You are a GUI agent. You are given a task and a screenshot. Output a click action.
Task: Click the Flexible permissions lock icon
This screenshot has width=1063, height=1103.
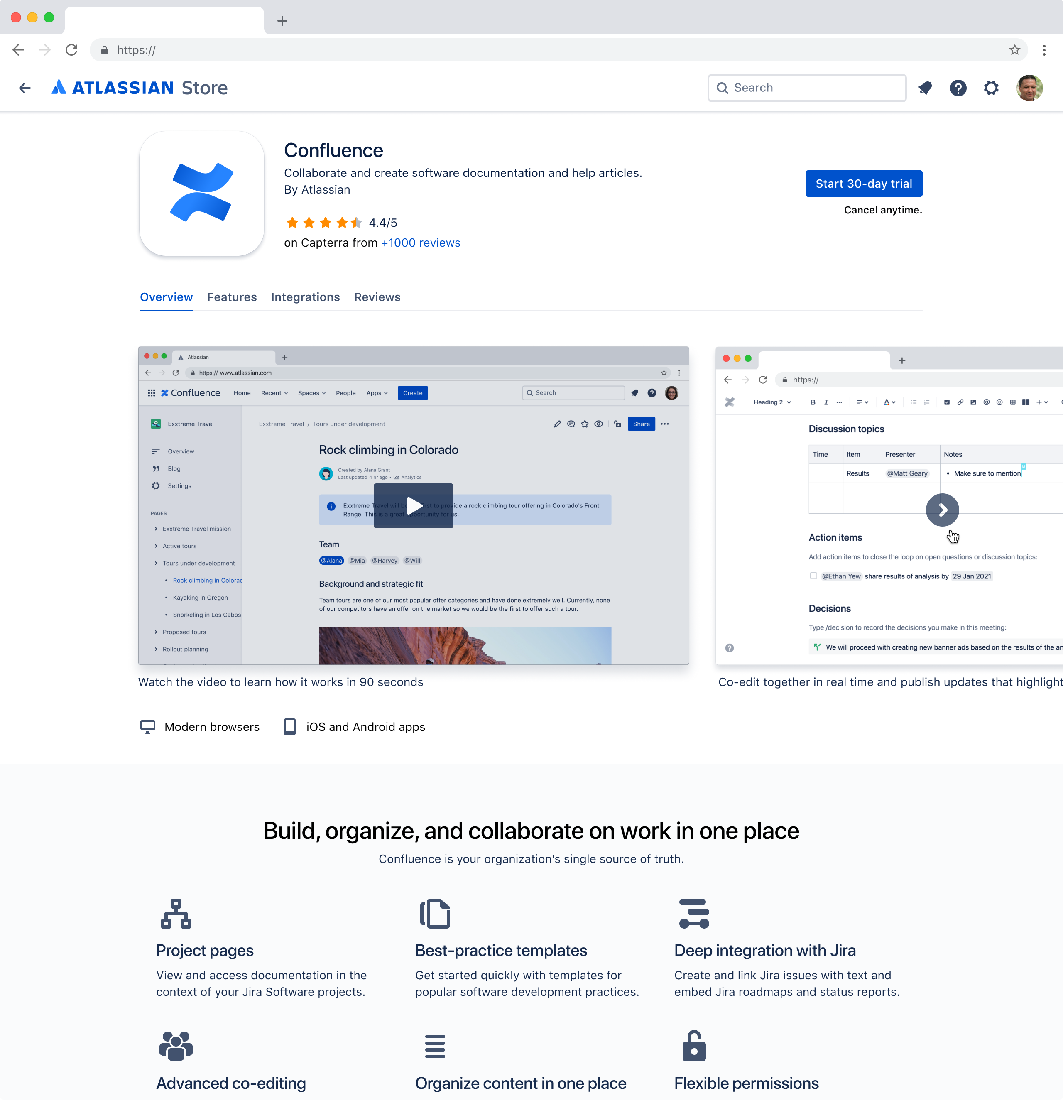[x=694, y=1046]
